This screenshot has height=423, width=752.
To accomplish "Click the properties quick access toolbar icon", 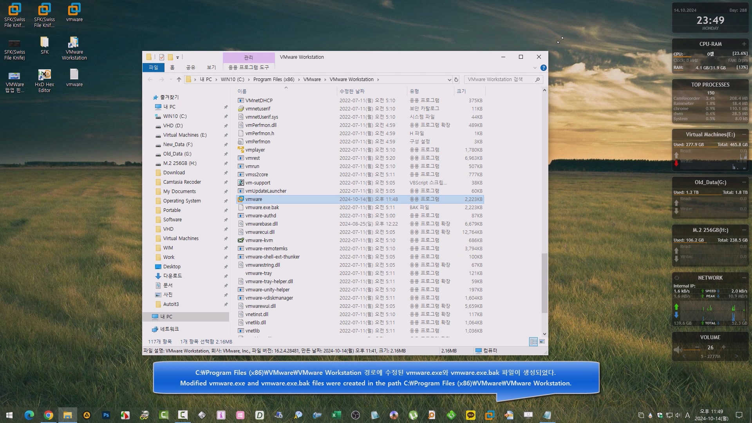I will pyautogui.click(x=161, y=57).
